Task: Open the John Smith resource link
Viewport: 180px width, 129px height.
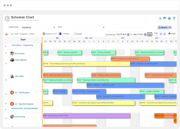Action: point(19,76)
